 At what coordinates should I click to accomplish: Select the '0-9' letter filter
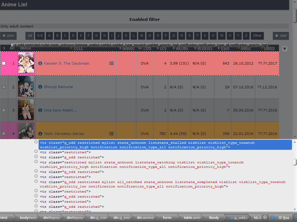(x=39, y=35)
